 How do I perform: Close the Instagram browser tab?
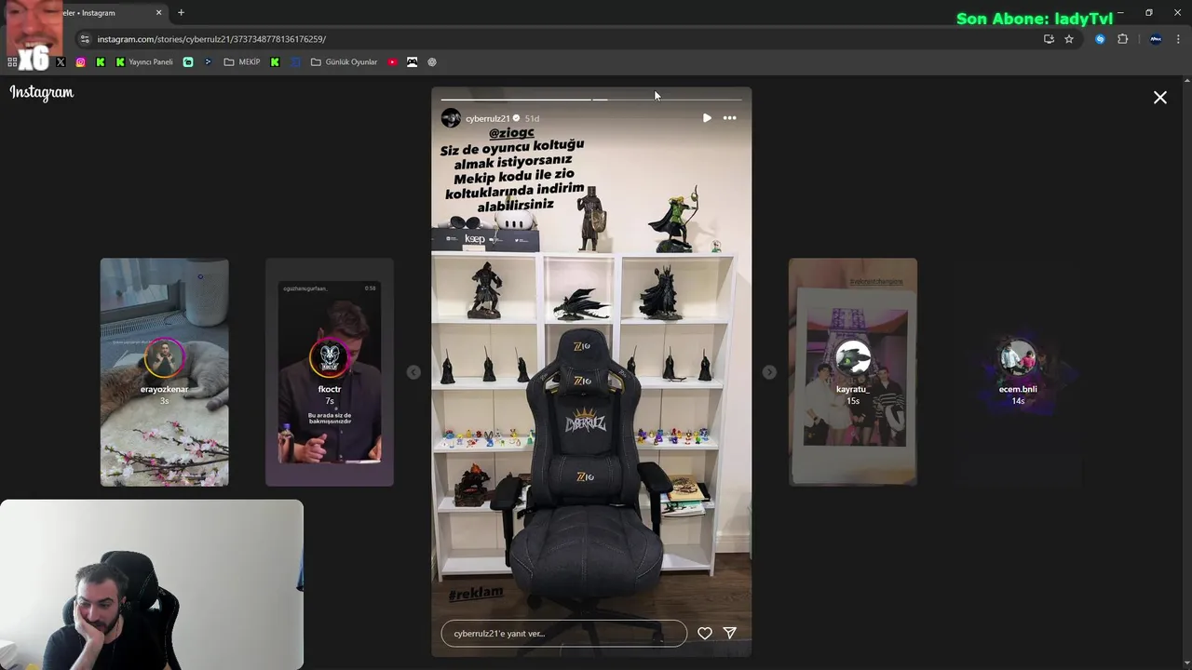(158, 13)
